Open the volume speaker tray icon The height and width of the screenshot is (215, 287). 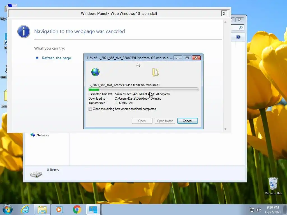click(x=259, y=210)
